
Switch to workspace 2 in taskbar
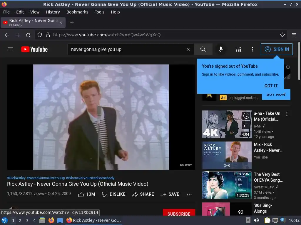[x=20, y=221]
